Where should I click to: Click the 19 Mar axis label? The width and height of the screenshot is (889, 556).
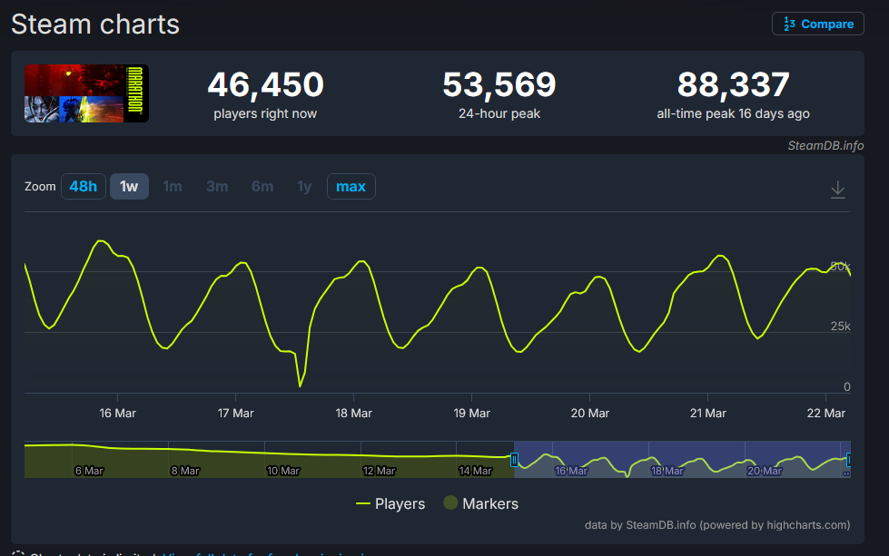coord(471,414)
